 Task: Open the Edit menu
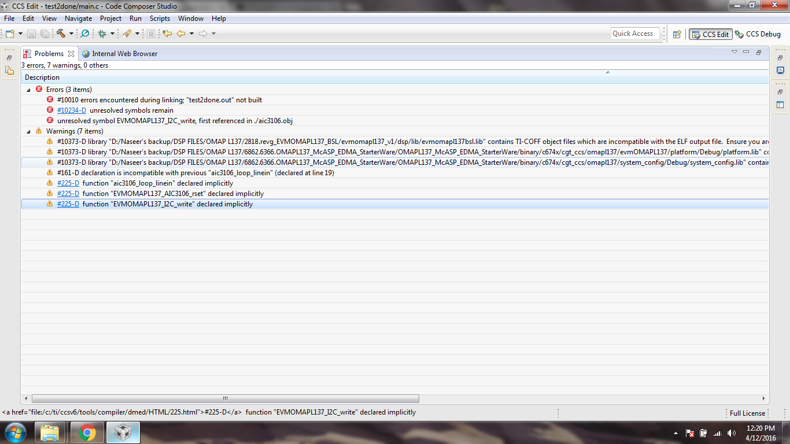point(28,18)
